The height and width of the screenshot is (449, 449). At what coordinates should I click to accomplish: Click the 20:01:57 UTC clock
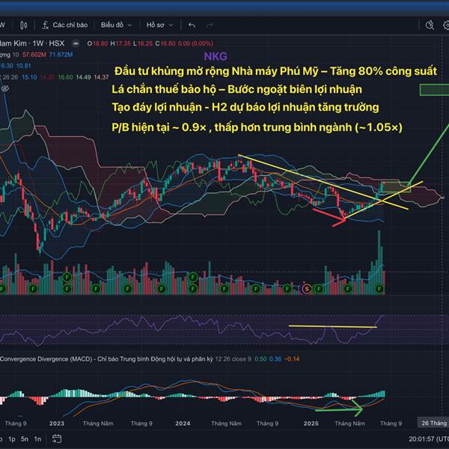pyautogui.click(x=429, y=439)
